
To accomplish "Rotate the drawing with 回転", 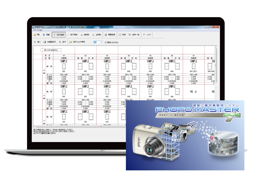I will pos(46,35).
